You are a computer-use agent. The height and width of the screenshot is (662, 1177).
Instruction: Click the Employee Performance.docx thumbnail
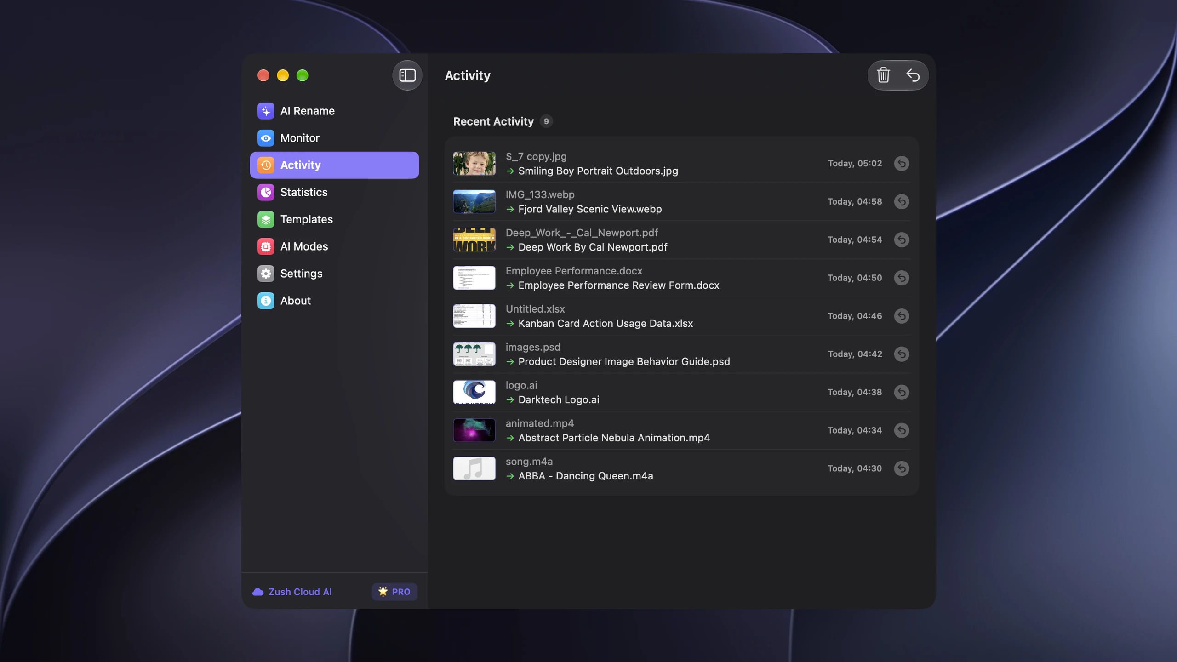click(x=474, y=278)
